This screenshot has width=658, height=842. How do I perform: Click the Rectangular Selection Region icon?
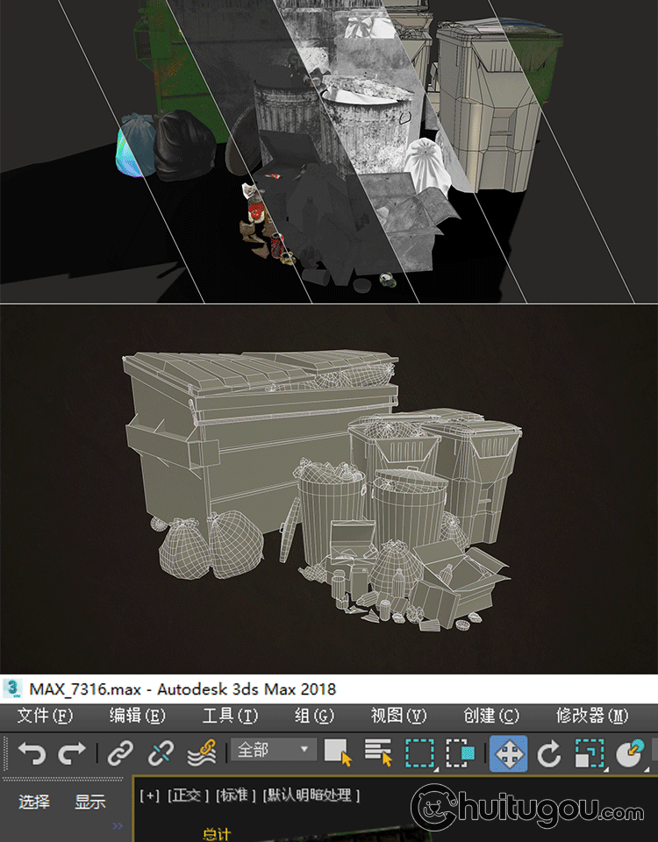[419, 753]
